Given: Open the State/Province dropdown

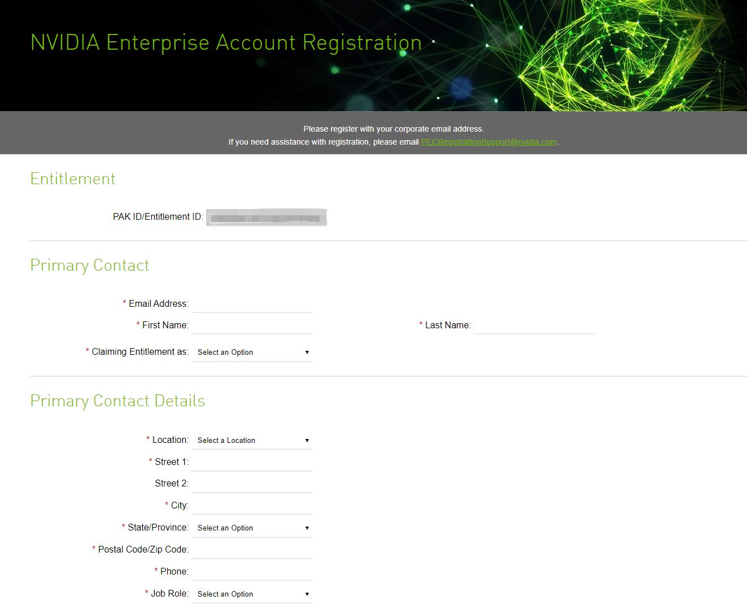Looking at the screenshot, I should pos(252,528).
